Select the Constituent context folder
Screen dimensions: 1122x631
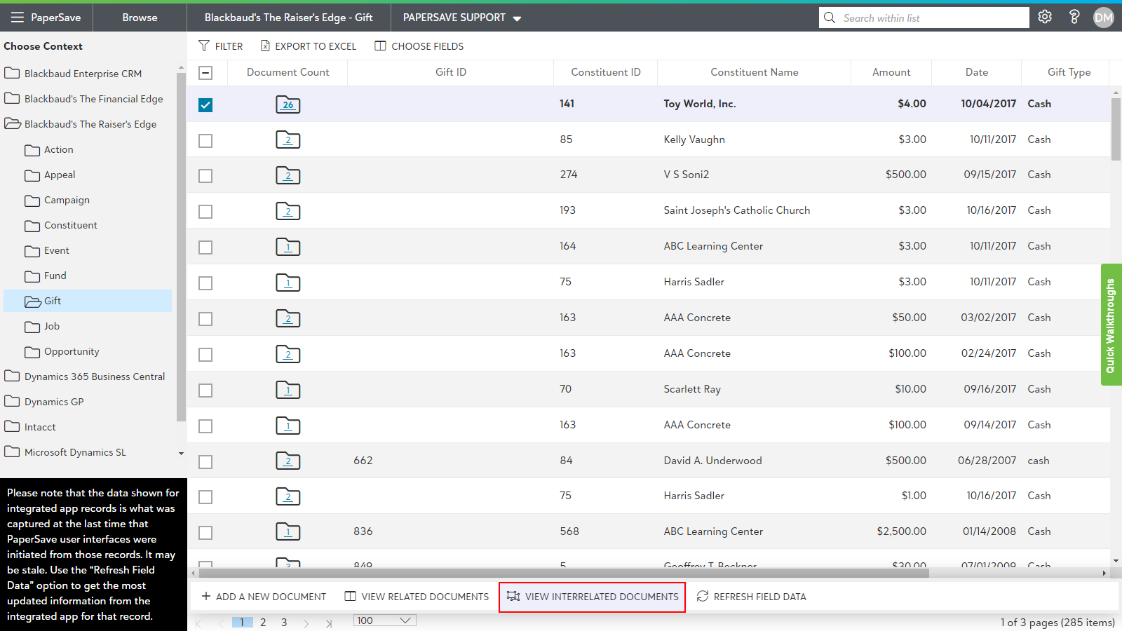pyautogui.click(x=70, y=225)
